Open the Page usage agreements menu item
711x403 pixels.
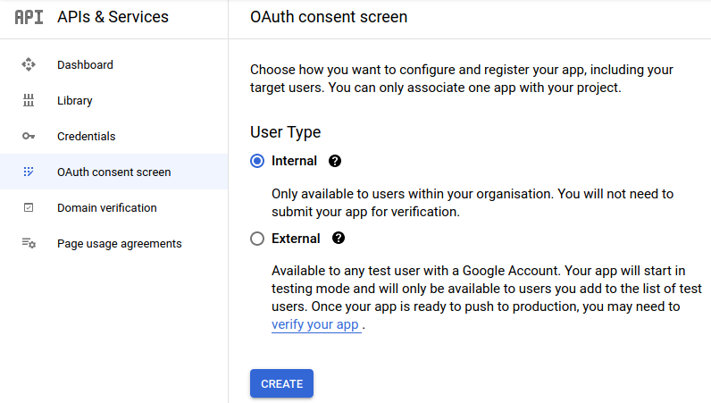[x=119, y=244]
